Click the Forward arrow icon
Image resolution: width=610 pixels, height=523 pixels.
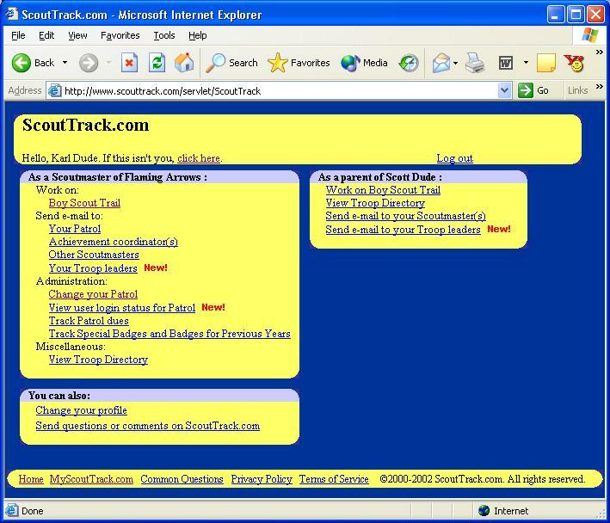89,63
